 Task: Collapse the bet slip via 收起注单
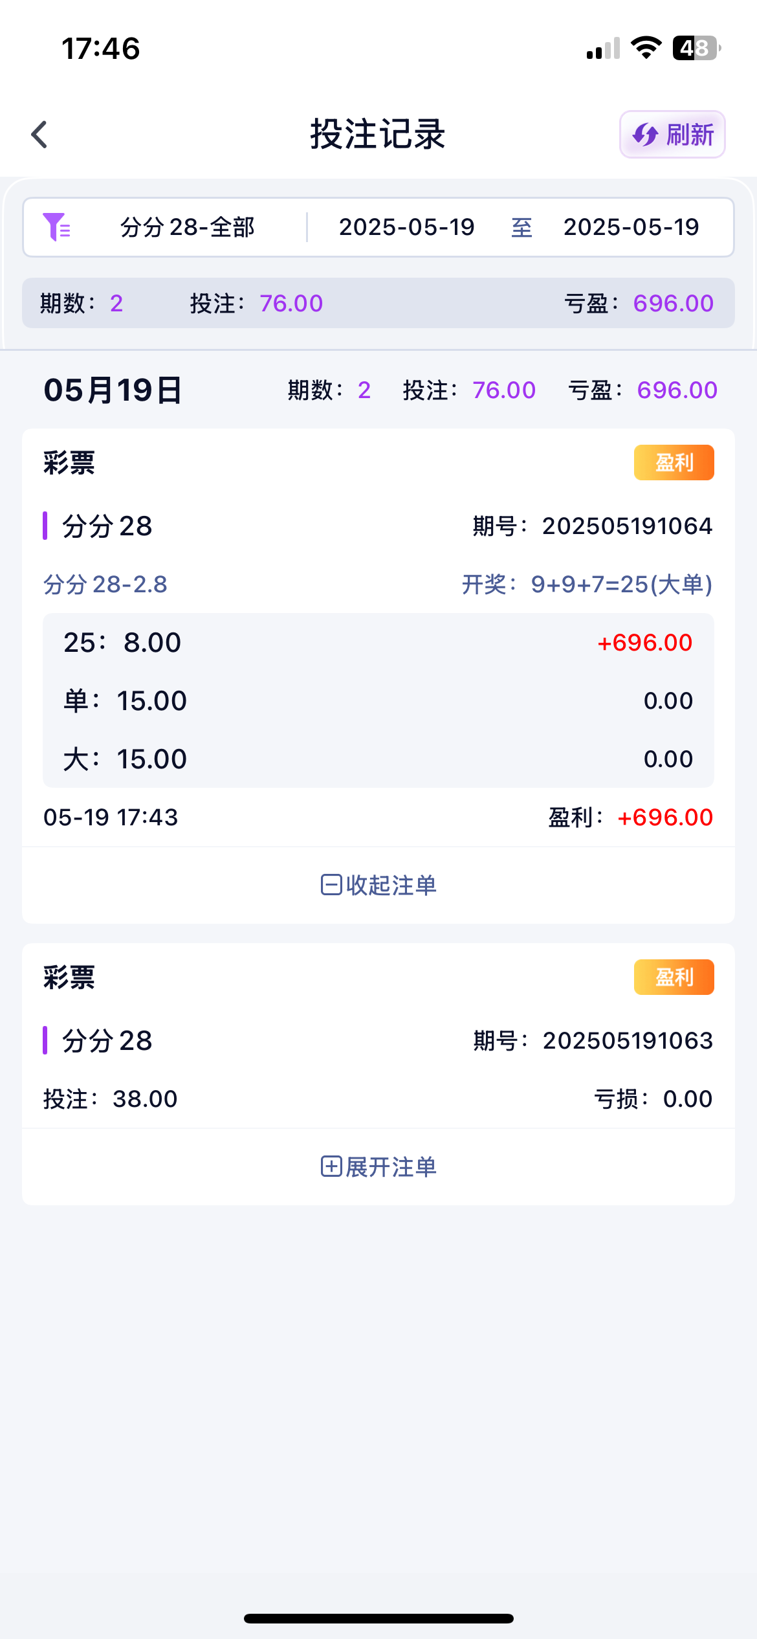coord(391,885)
